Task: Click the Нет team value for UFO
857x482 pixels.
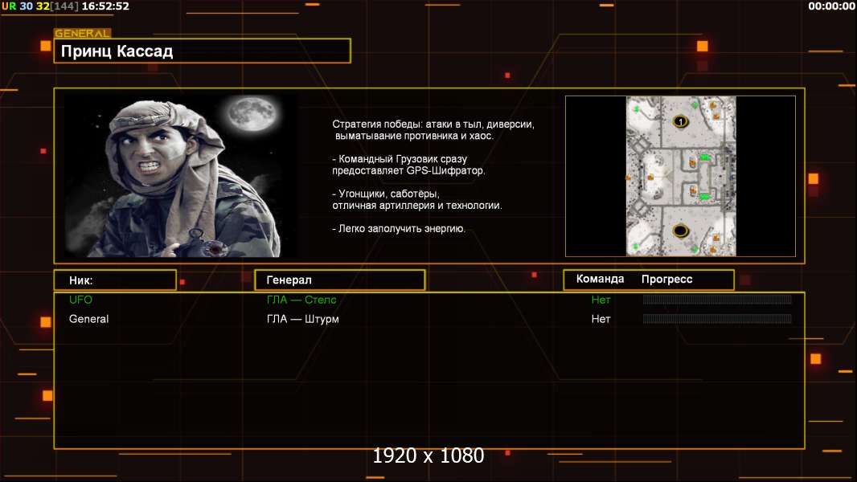Action: 601,300
